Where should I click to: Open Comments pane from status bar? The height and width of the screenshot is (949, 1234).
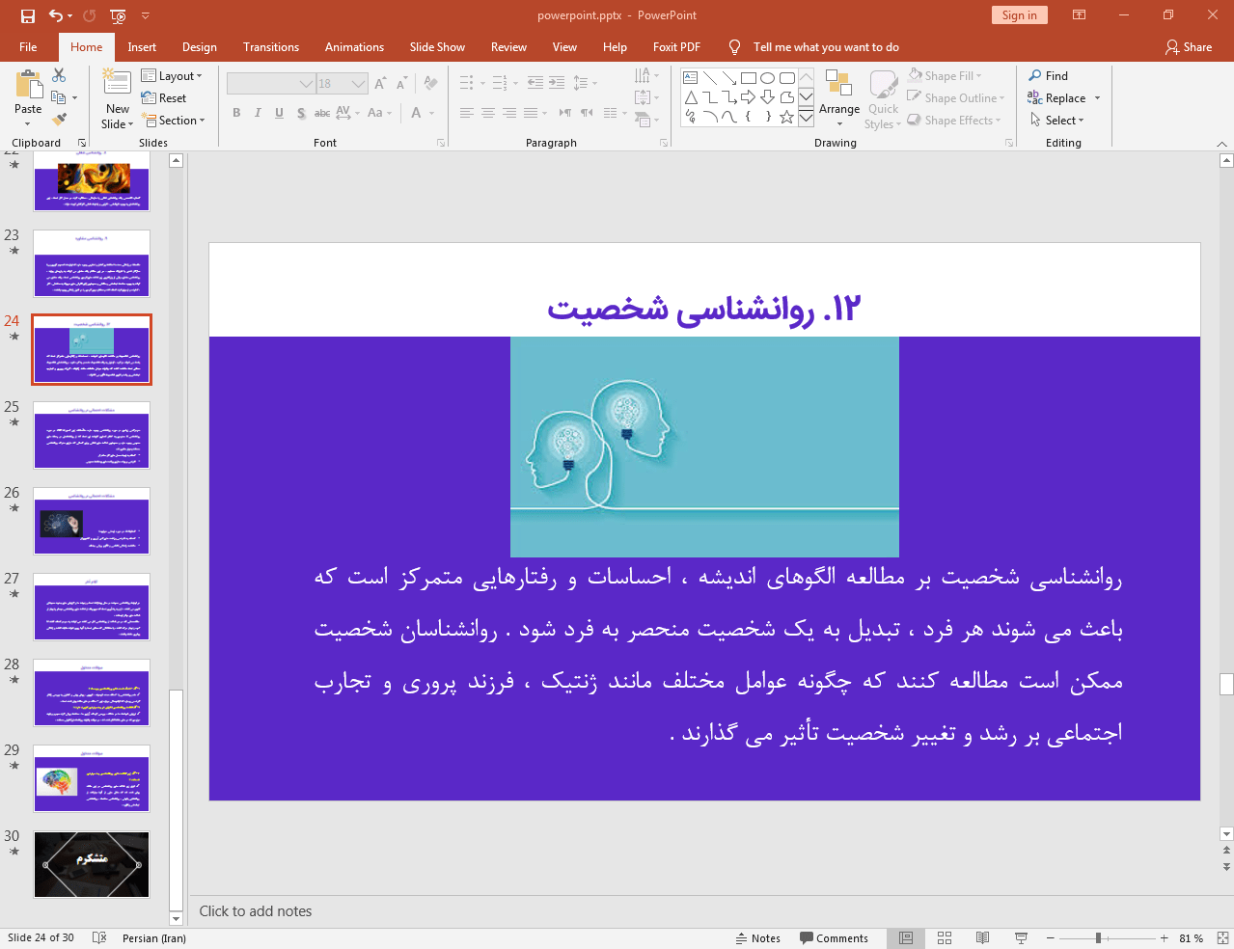click(835, 938)
